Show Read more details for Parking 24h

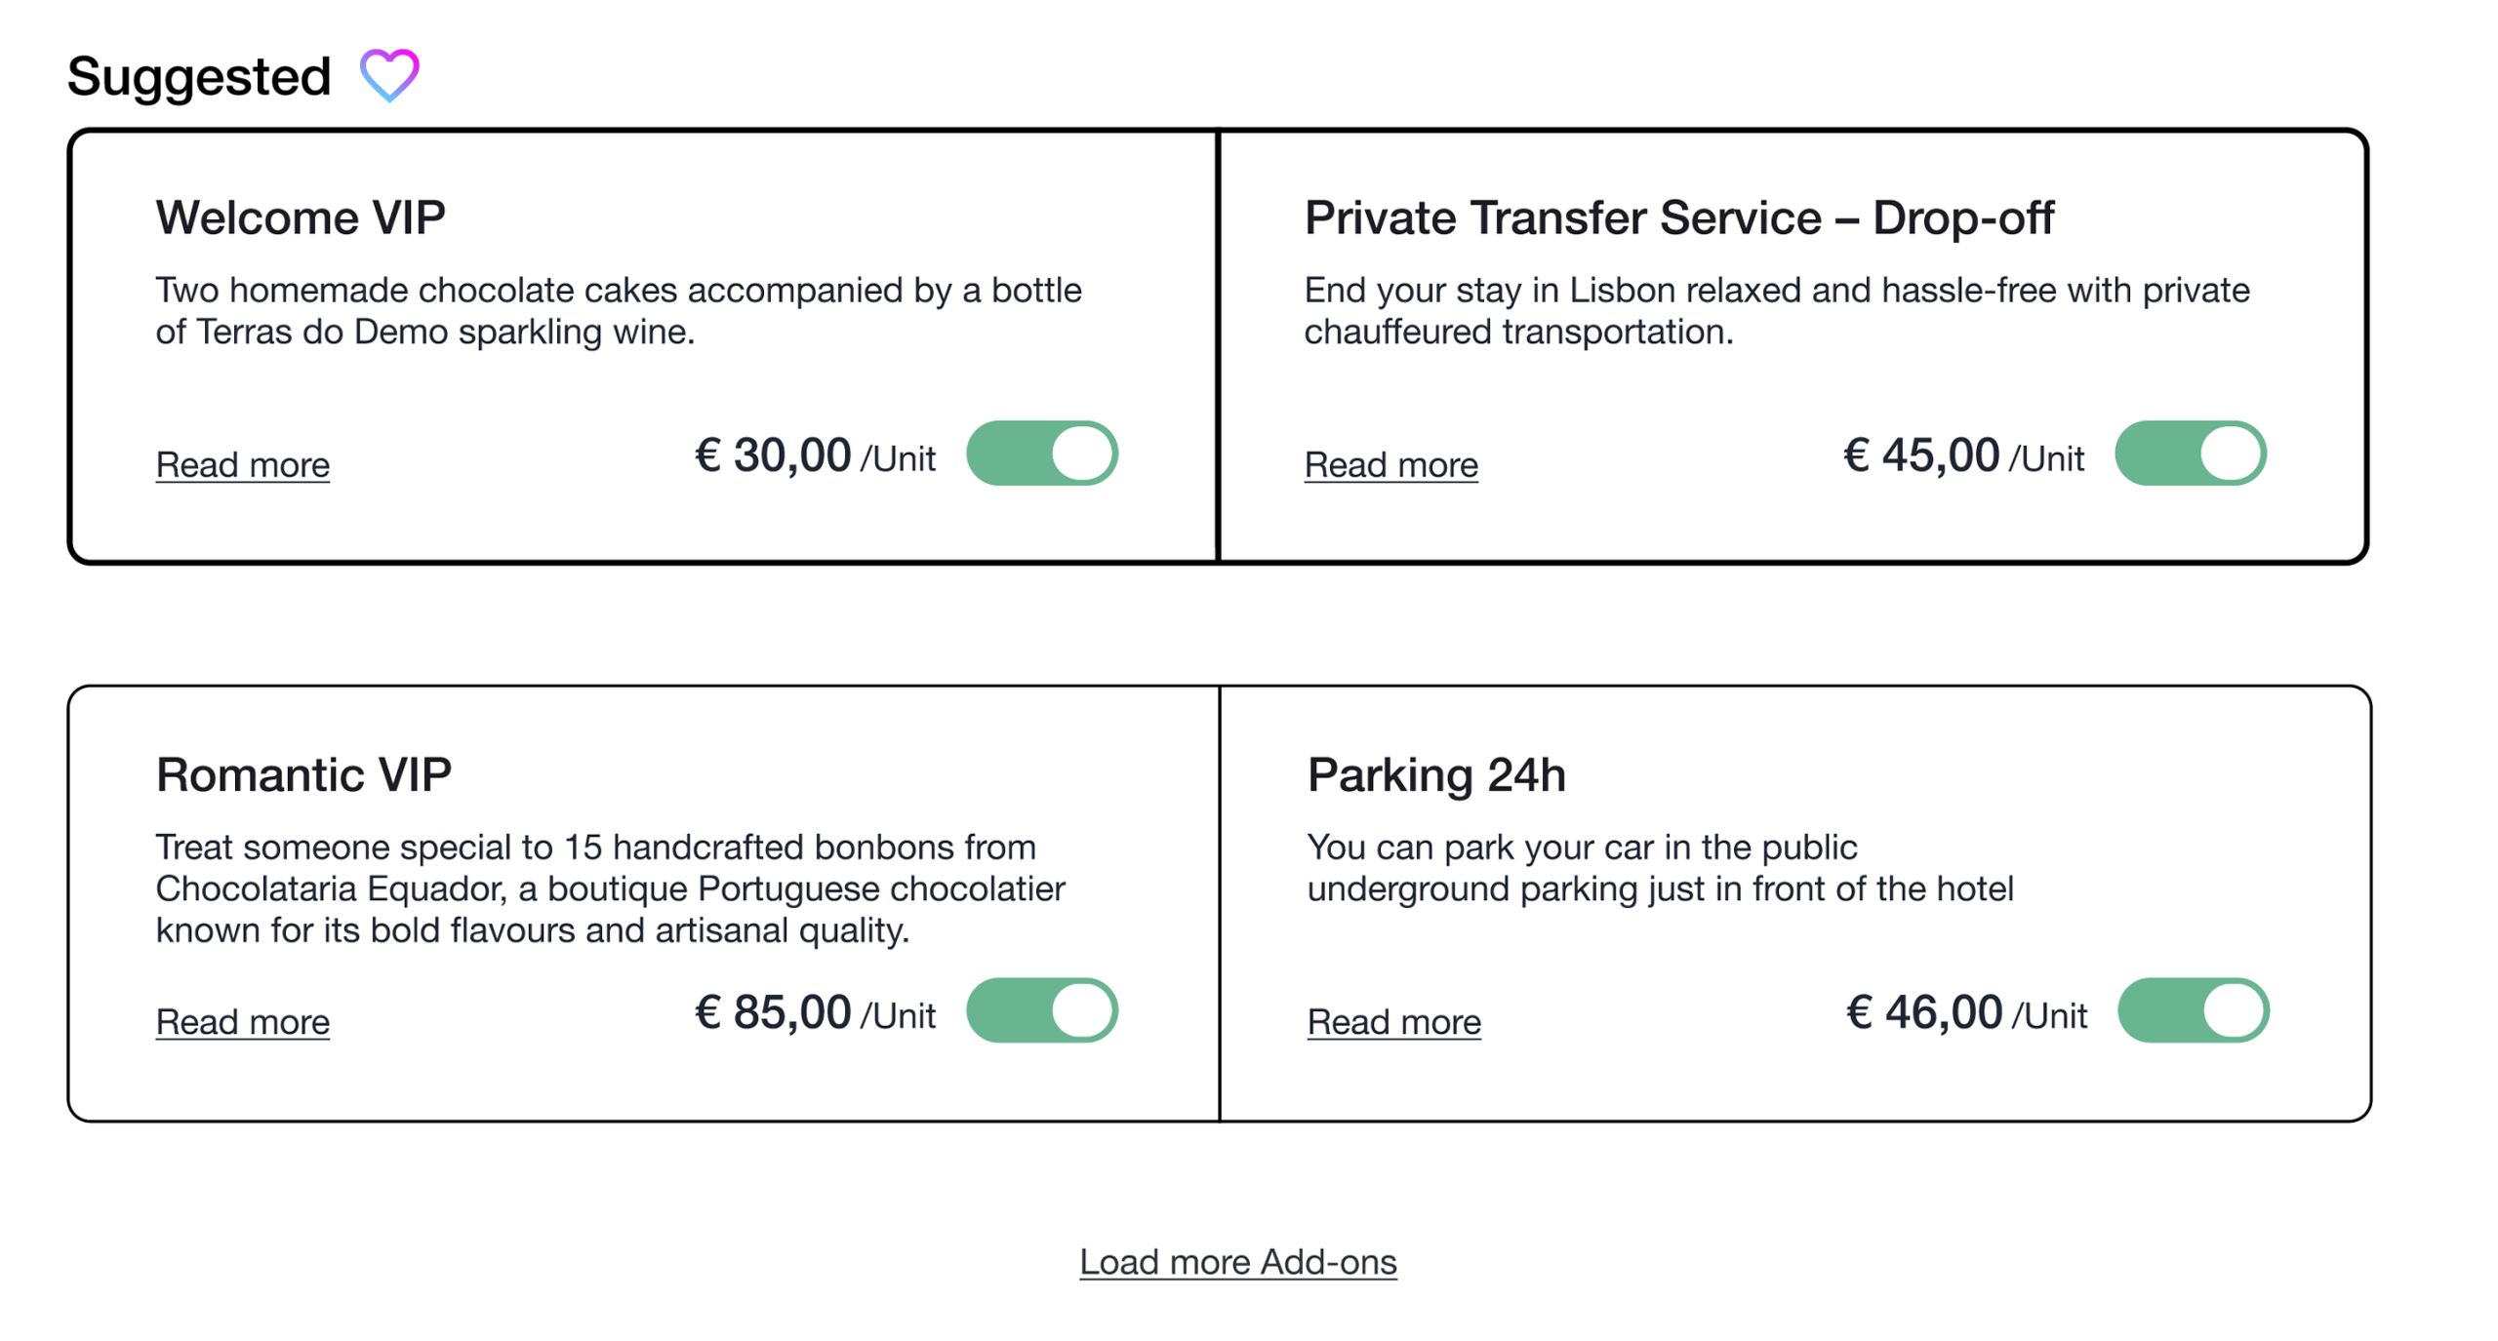point(1392,1020)
